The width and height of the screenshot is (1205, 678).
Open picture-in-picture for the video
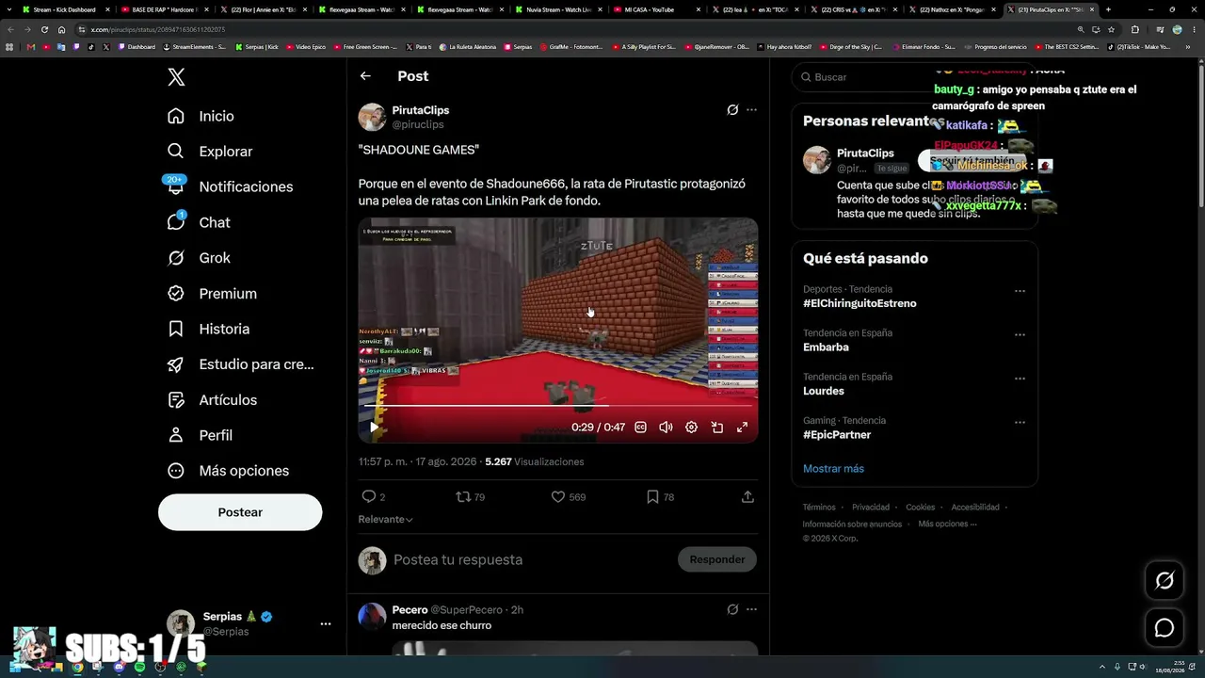pyautogui.click(x=716, y=428)
